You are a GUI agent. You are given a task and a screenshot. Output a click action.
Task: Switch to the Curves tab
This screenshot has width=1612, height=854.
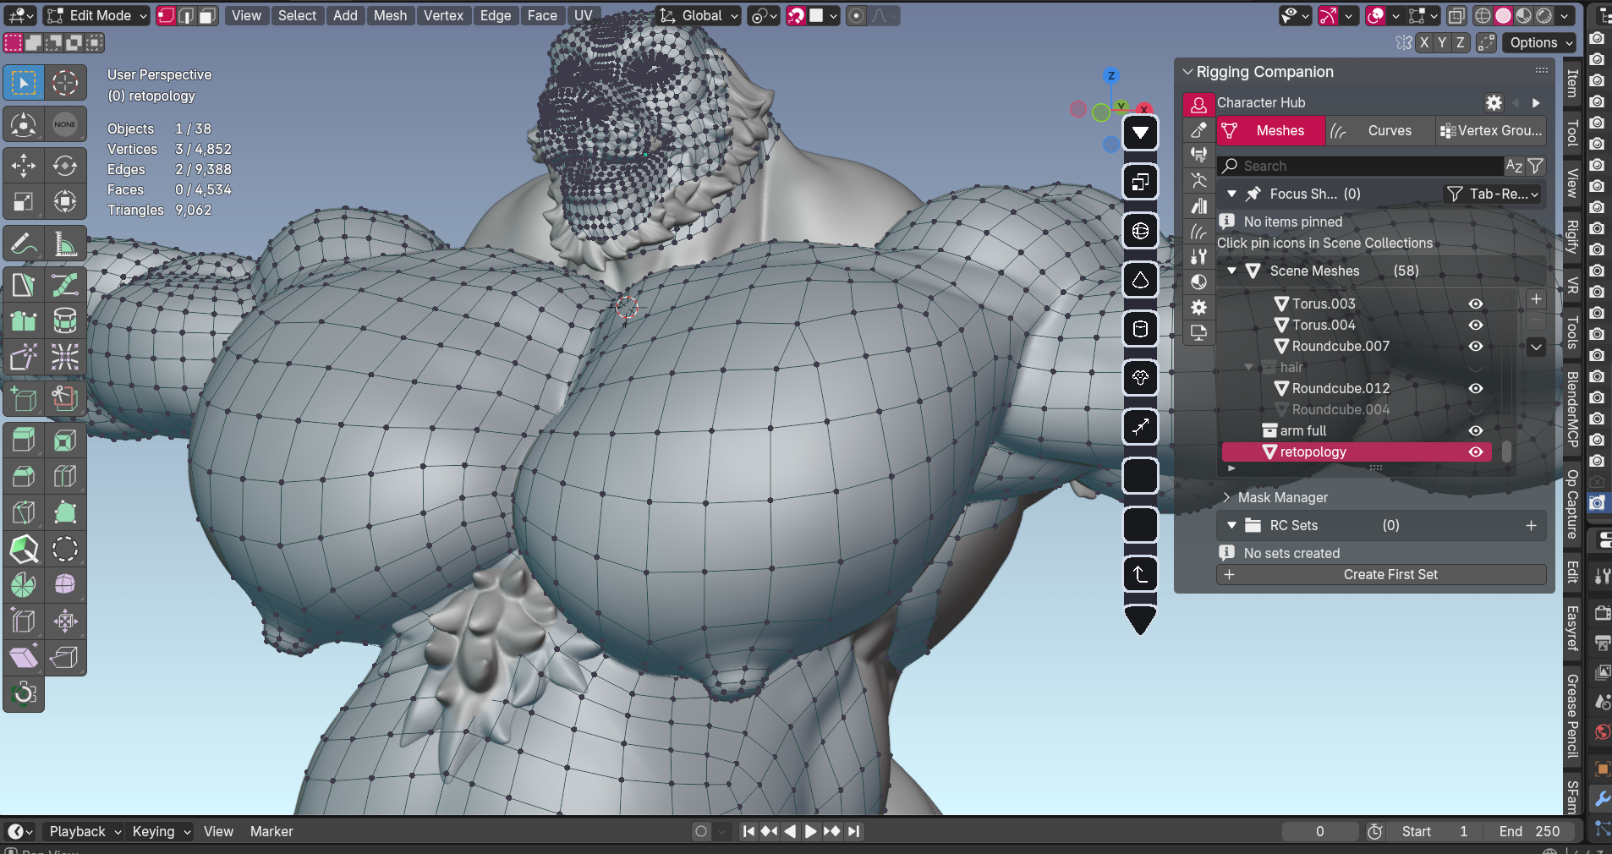tap(1389, 131)
